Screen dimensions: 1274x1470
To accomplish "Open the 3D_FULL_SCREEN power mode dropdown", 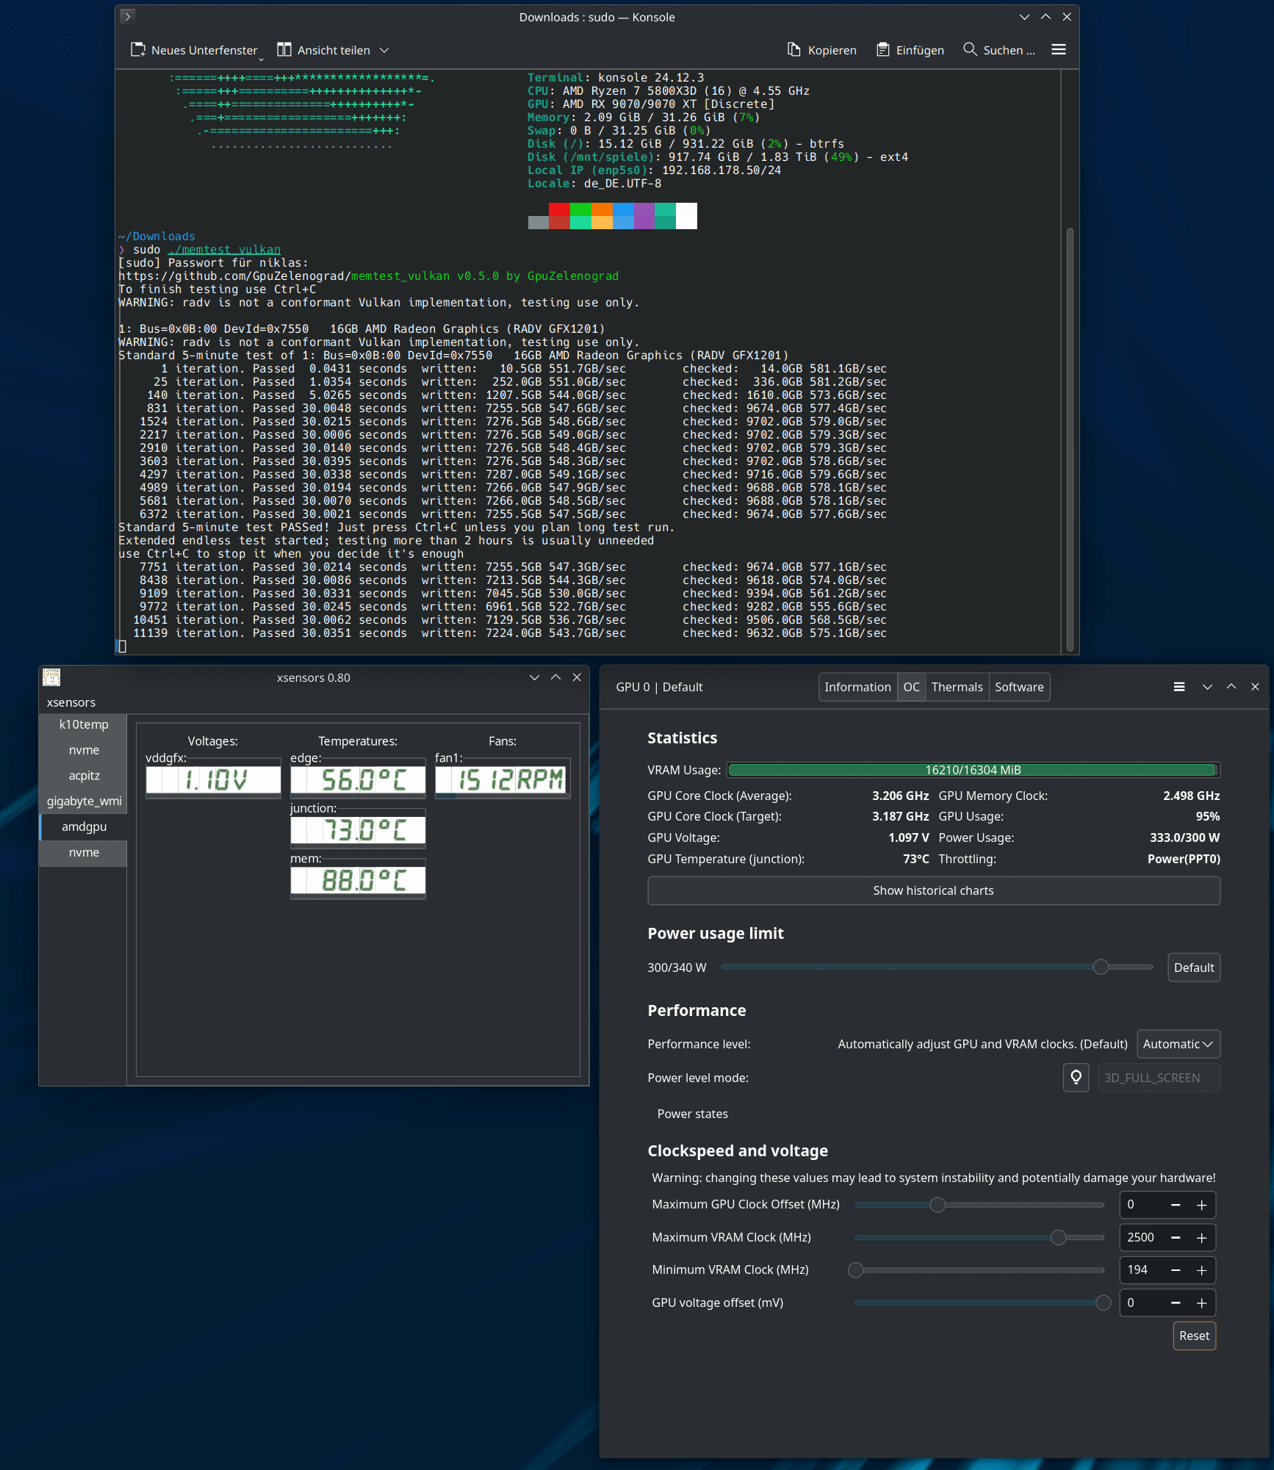I will pos(1159,1078).
